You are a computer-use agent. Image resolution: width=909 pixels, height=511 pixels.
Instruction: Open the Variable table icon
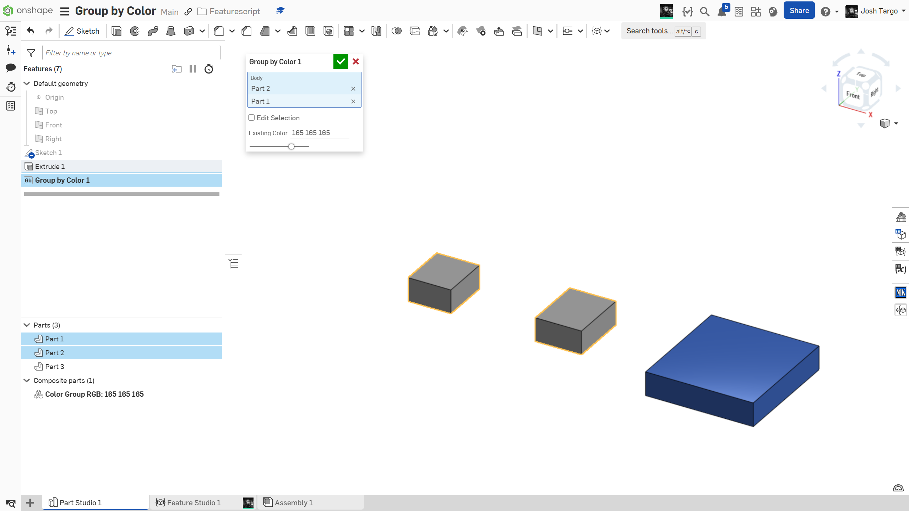click(901, 269)
